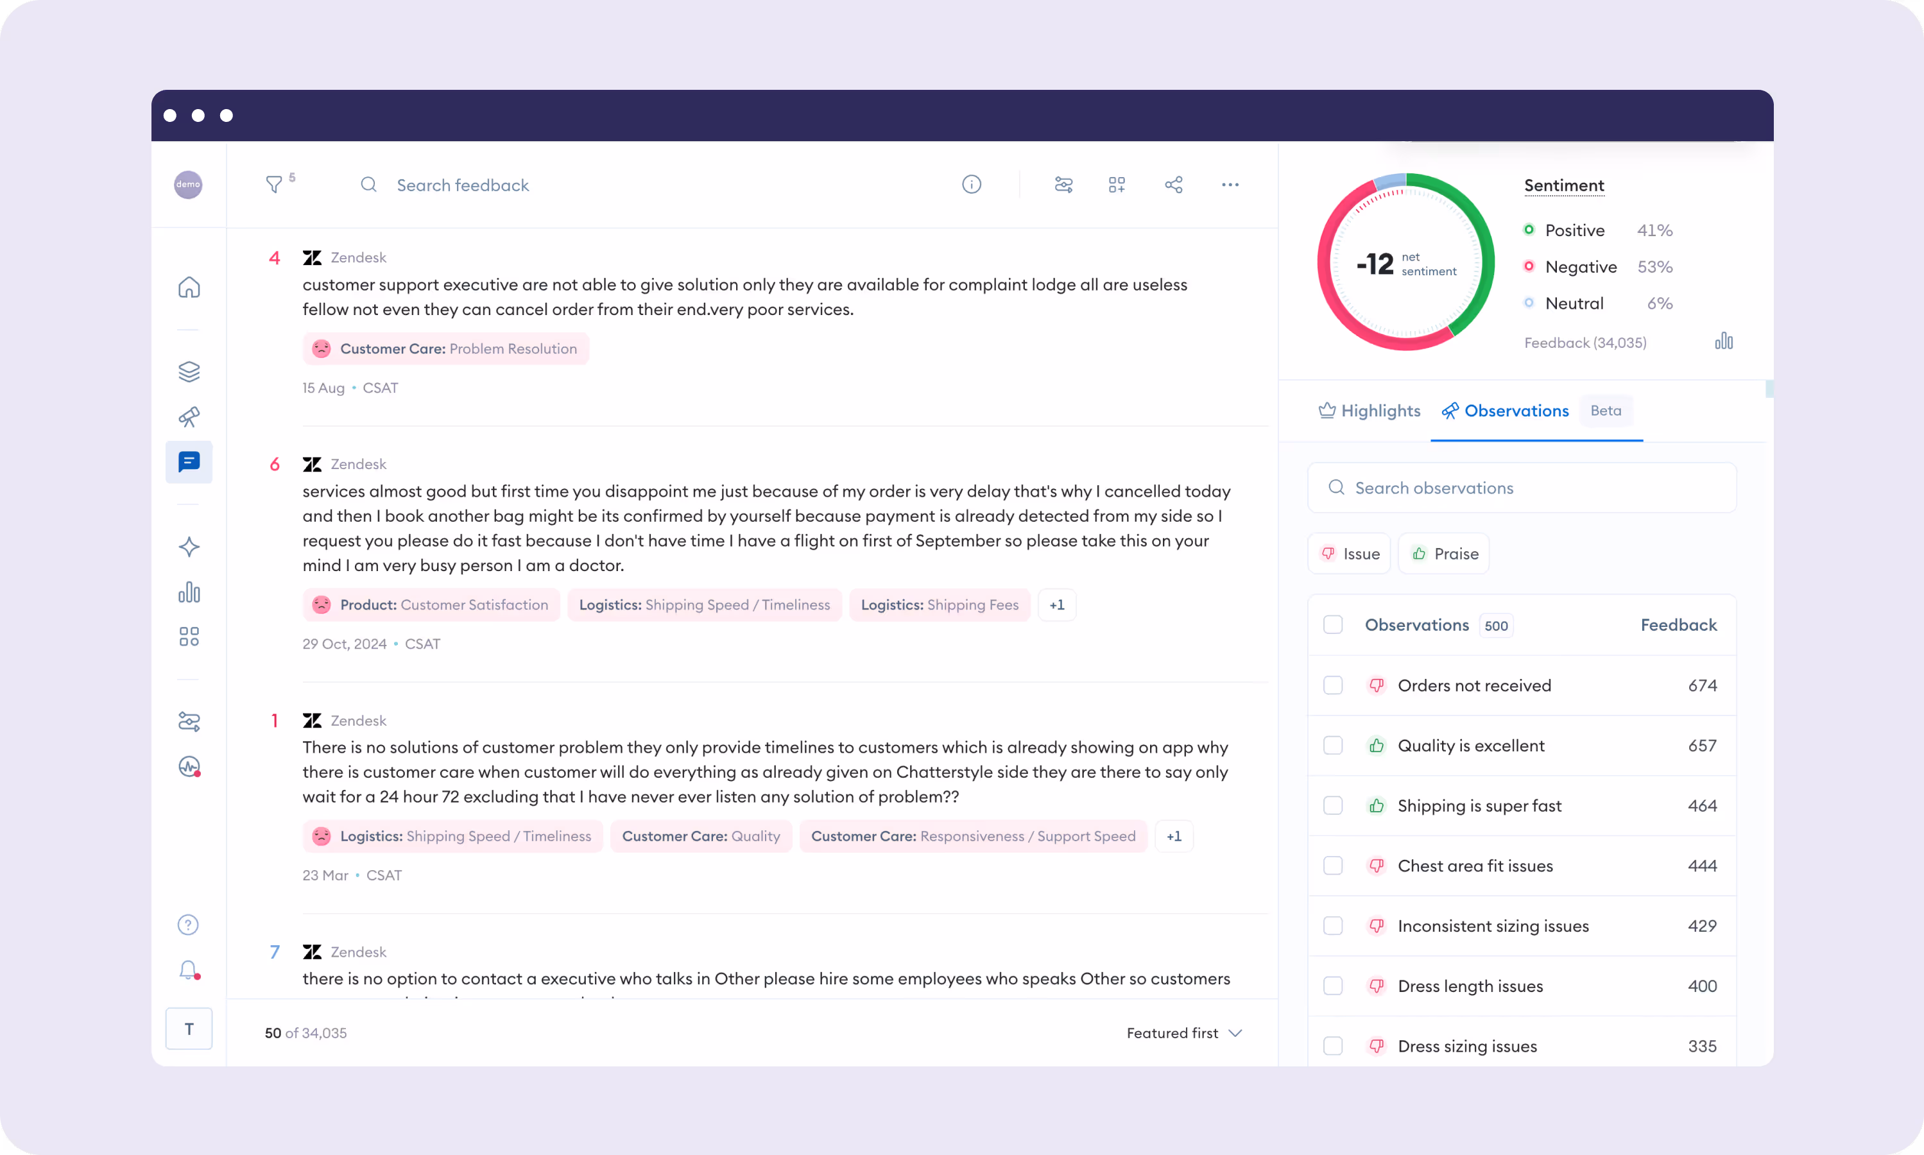Image resolution: width=1924 pixels, height=1155 pixels.
Task: Open the filter funnel icon
Action: point(274,184)
